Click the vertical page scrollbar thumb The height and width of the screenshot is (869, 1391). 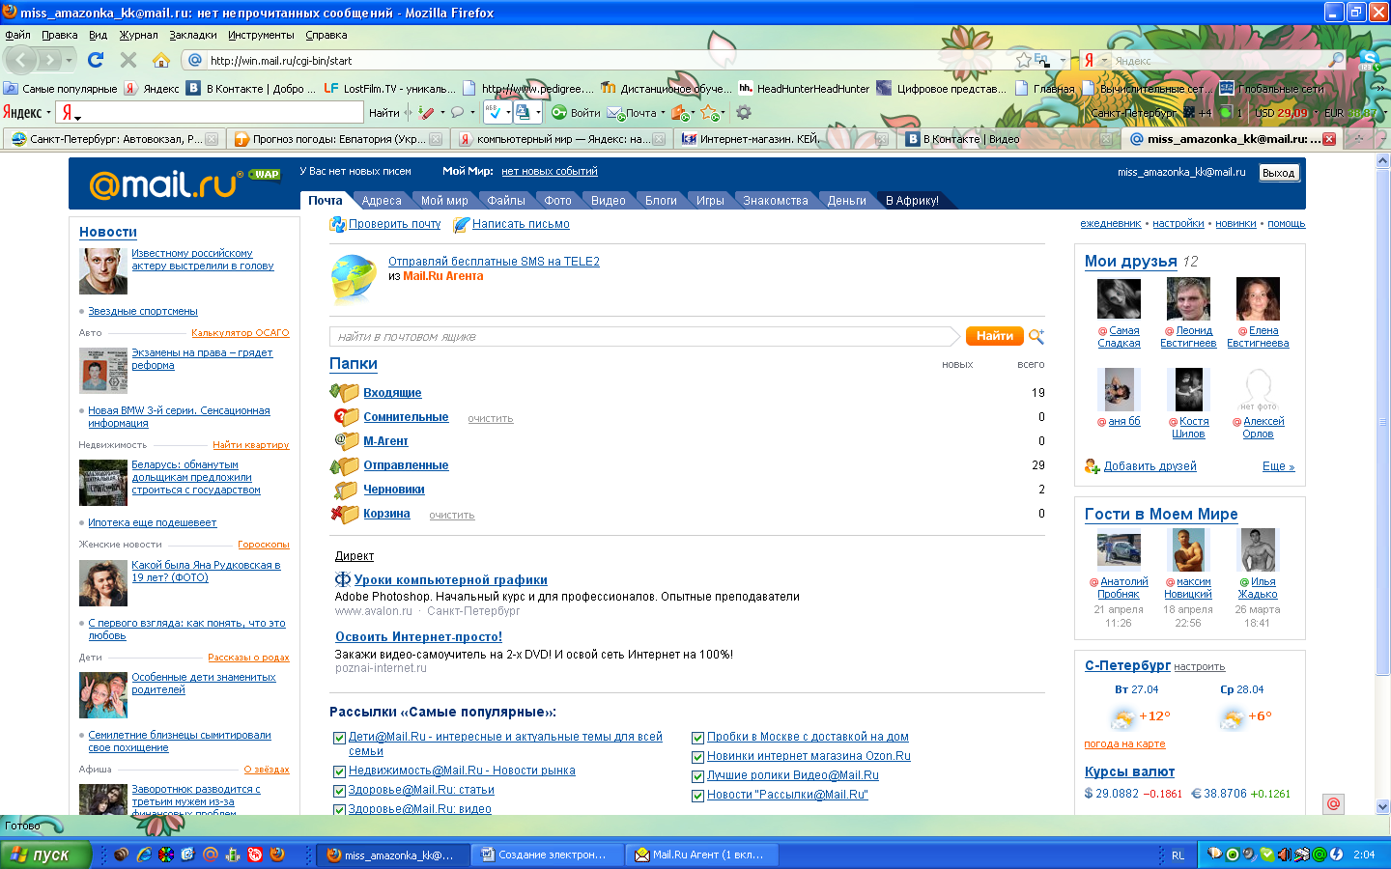[1382, 421]
